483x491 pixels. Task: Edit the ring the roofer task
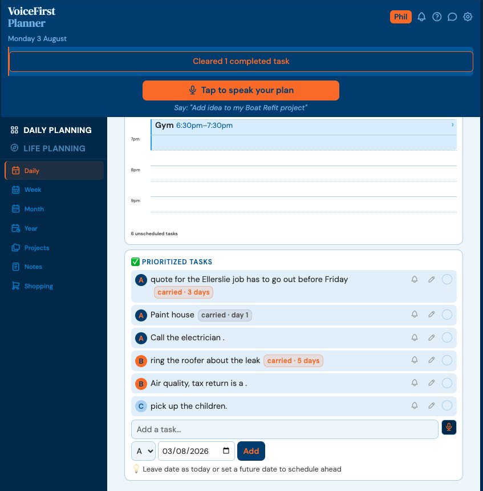point(431,360)
